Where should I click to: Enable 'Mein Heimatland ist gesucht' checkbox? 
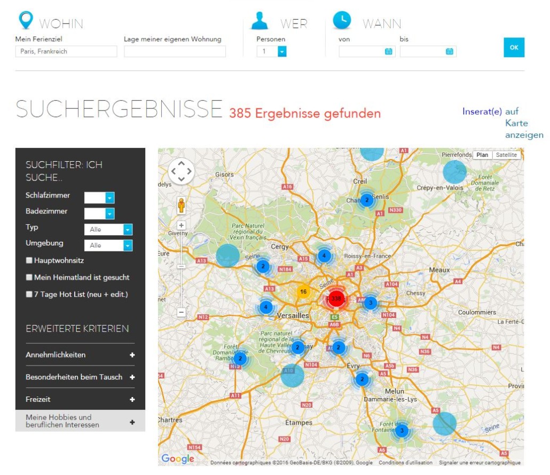29,277
